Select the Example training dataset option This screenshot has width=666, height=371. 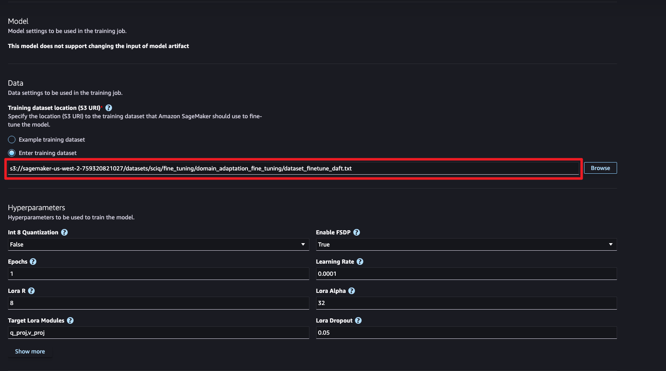pos(12,140)
